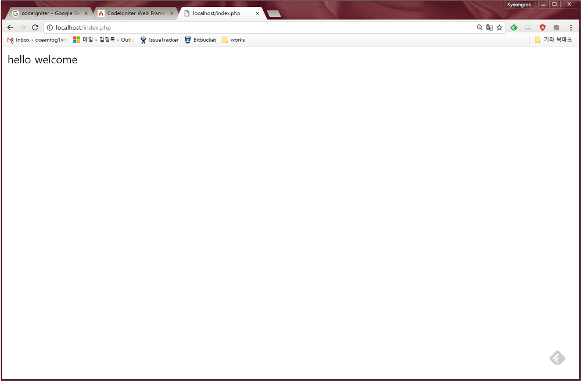Click the gray Evernote extension icon
This screenshot has height=381, width=581.
(556, 27)
